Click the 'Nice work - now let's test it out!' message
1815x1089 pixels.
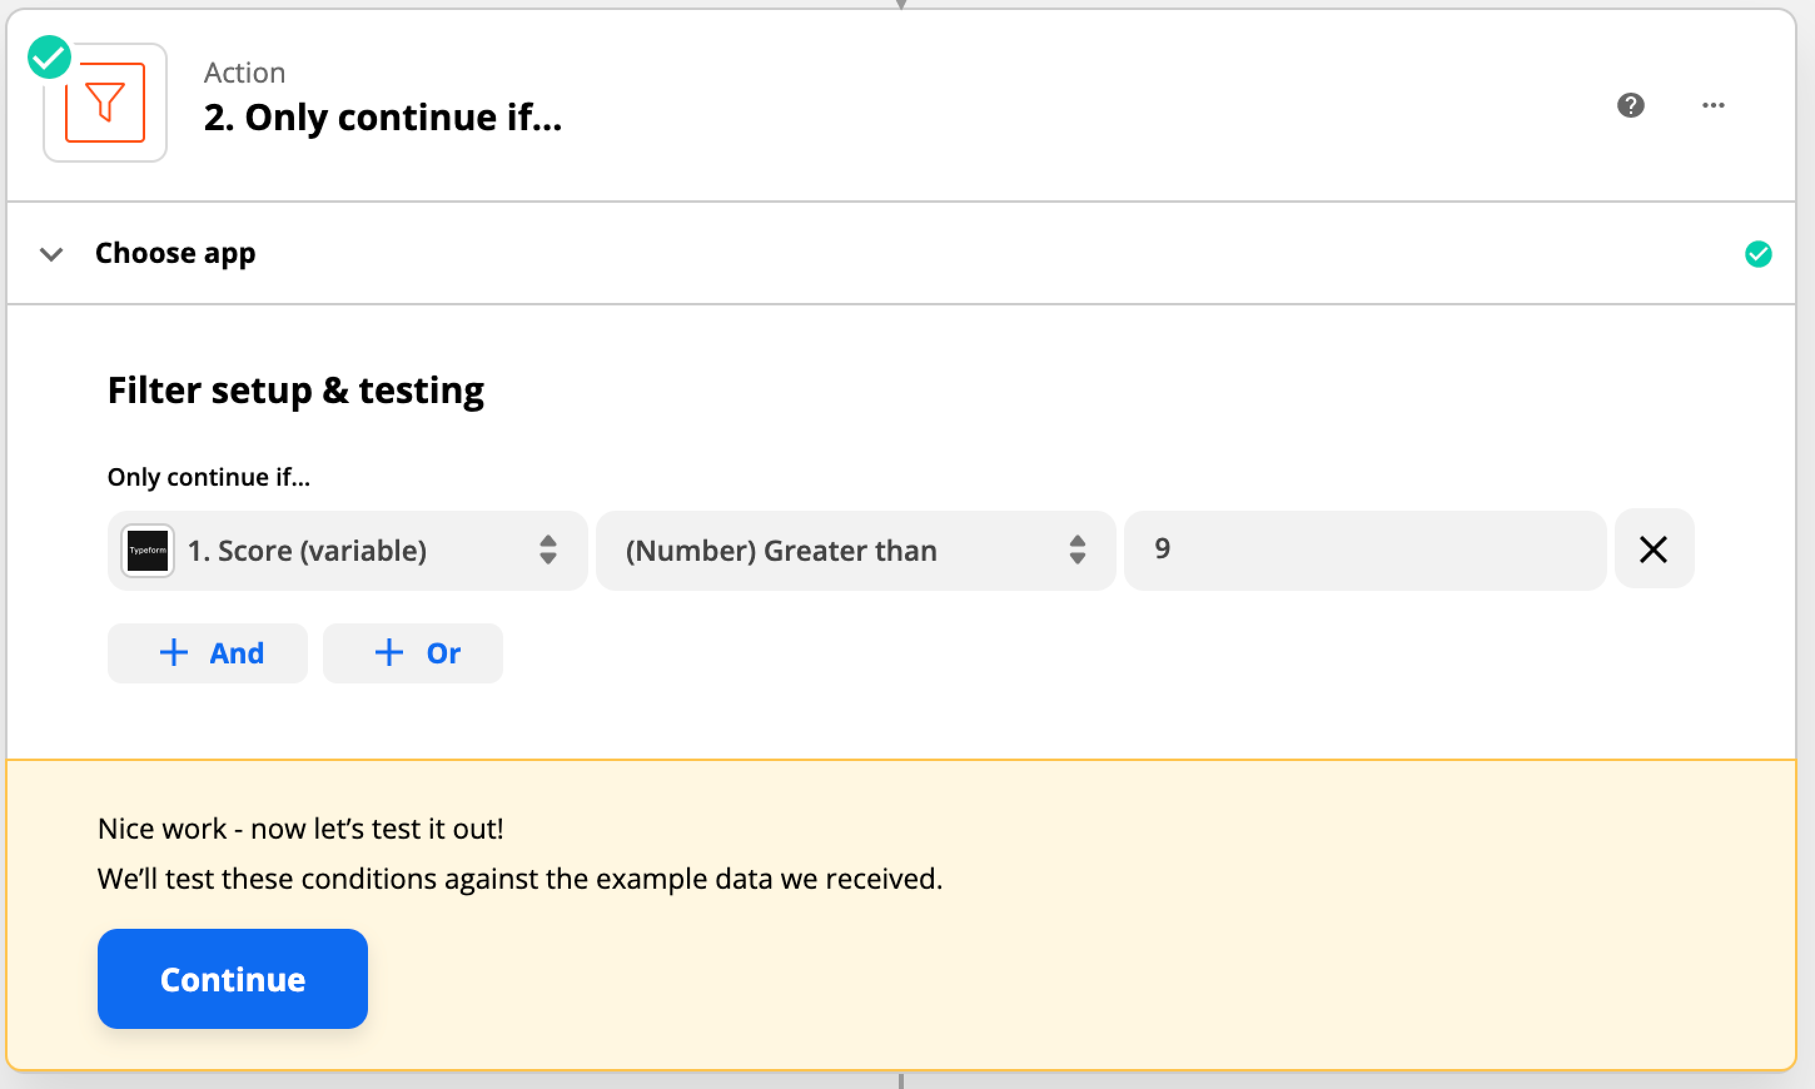point(301,829)
